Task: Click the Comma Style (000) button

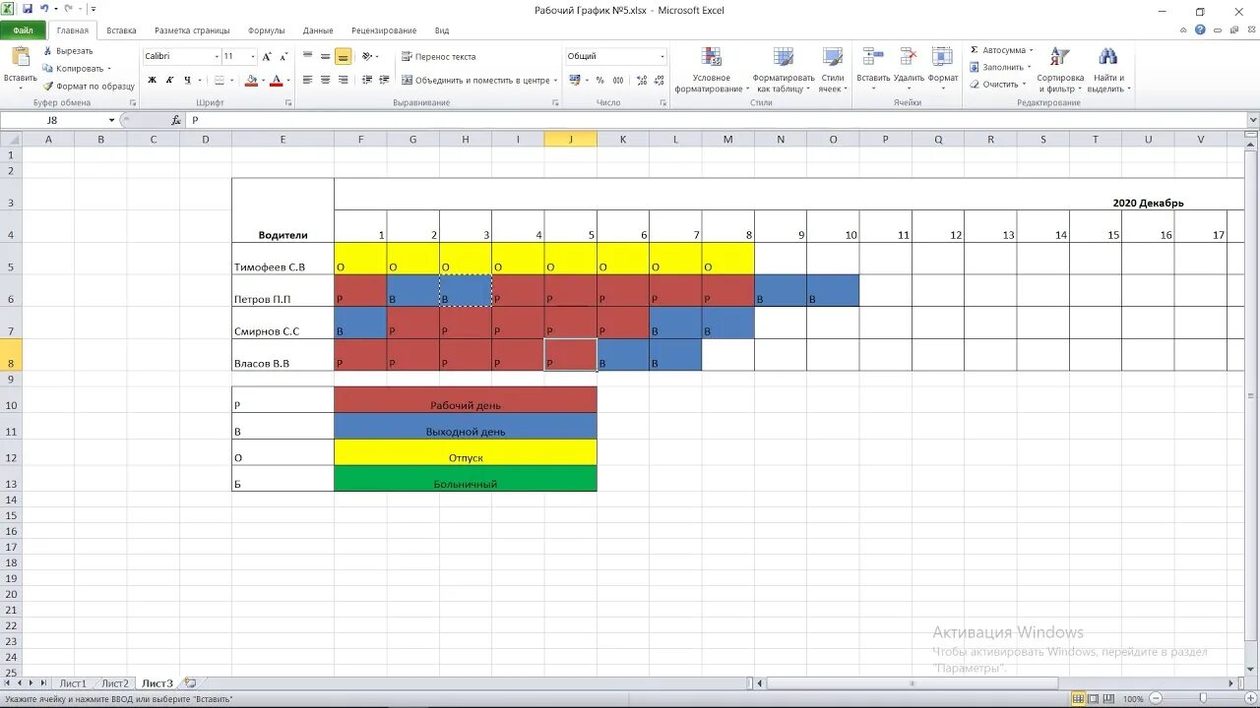Action: [x=616, y=81]
